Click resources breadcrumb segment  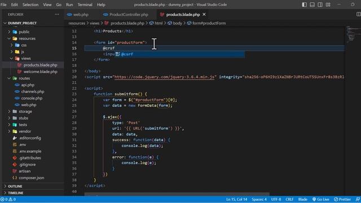click(77, 23)
